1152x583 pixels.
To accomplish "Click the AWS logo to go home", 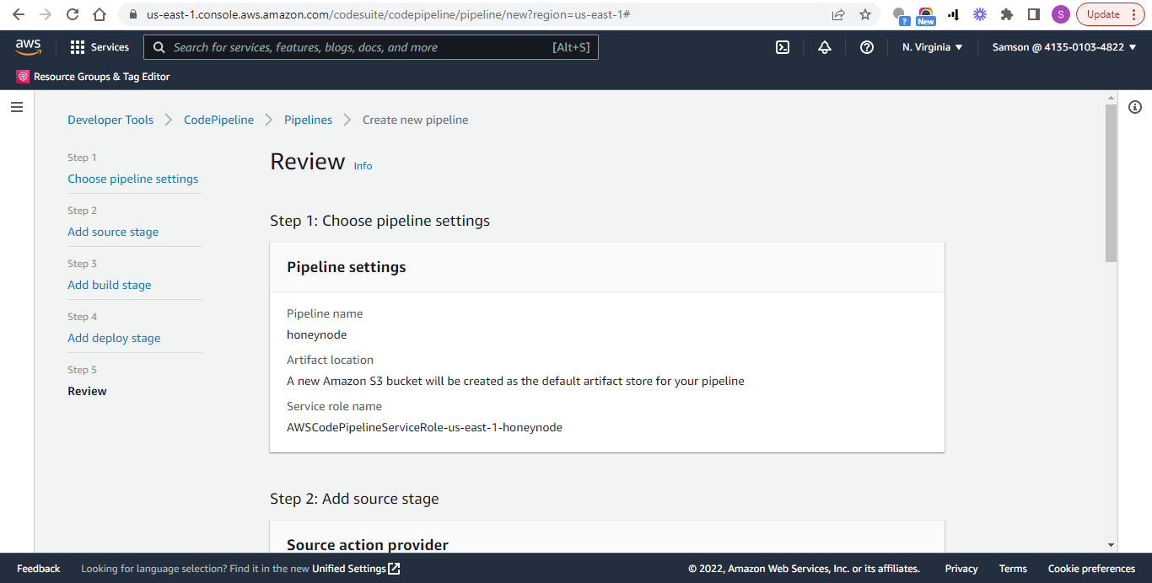I will 28,47.
